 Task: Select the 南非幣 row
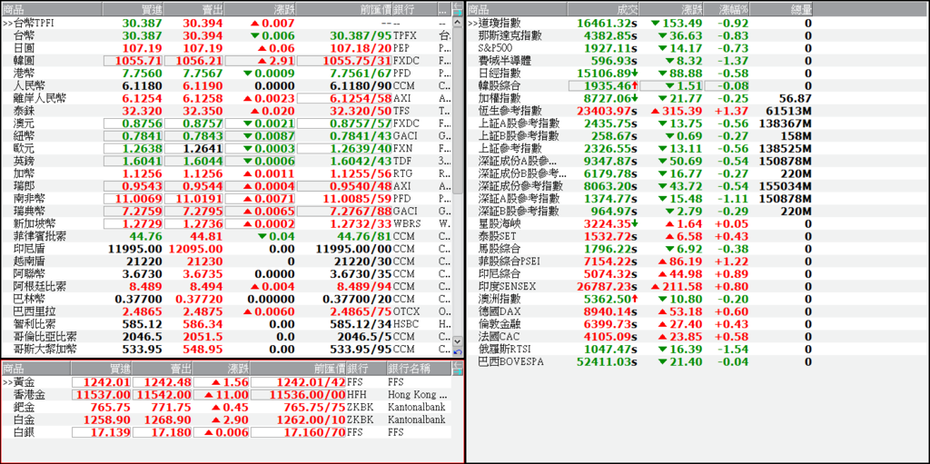(x=226, y=198)
